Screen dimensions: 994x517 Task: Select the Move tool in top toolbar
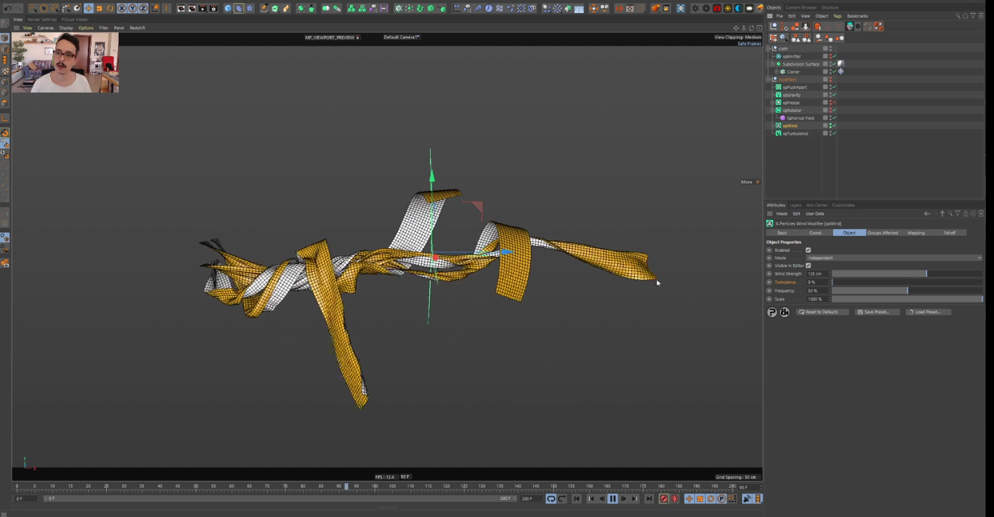click(x=88, y=8)
